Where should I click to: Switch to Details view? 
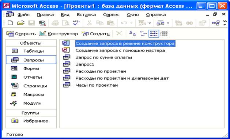(x=164, y=34)
